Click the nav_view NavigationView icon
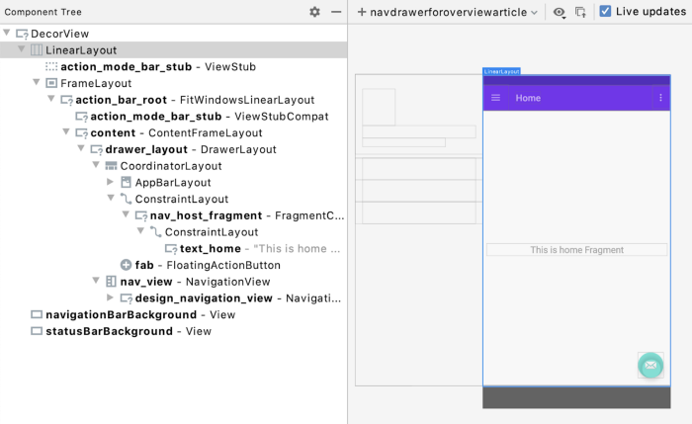 click(x=111, y=282)
